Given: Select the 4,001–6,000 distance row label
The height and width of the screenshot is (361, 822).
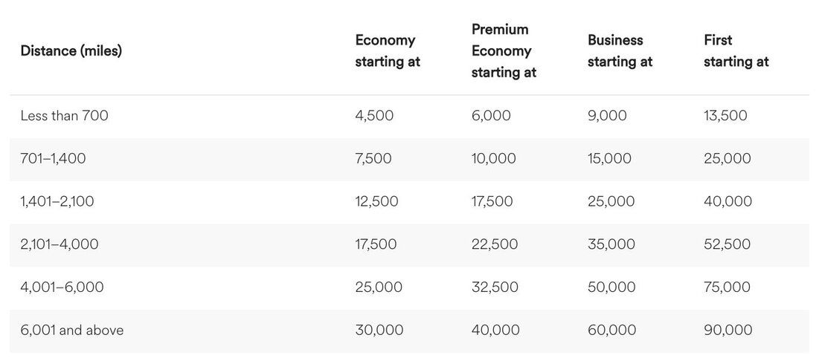Looking at the screenshot, I should [x=62, y=287].
